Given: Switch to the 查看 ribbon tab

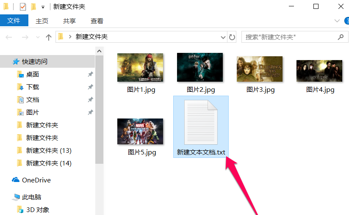Looking at the screenshot, I should [x=97, y=21].
